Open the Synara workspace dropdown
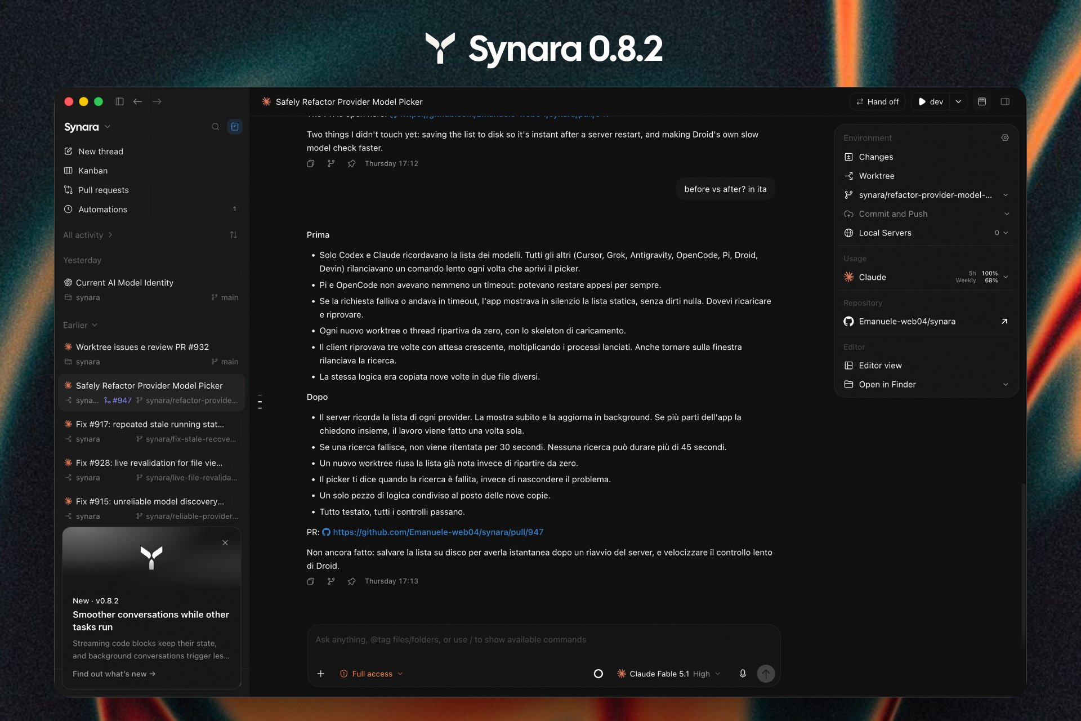 pos(87,127)
